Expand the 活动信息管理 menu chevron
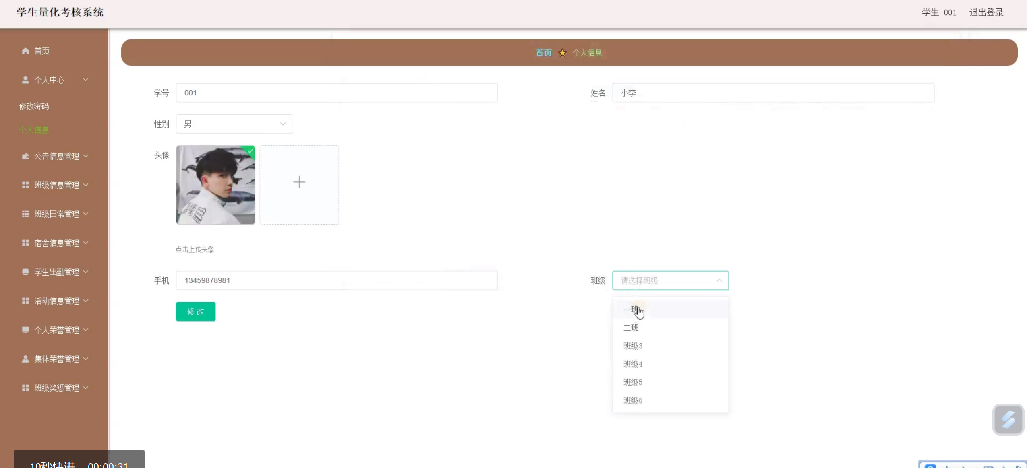The image size is (1027, 468). pos(86,301)
